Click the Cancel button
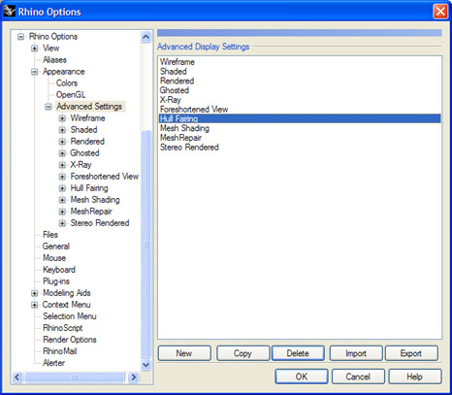452x395 pixels. [x=358, y=377]
